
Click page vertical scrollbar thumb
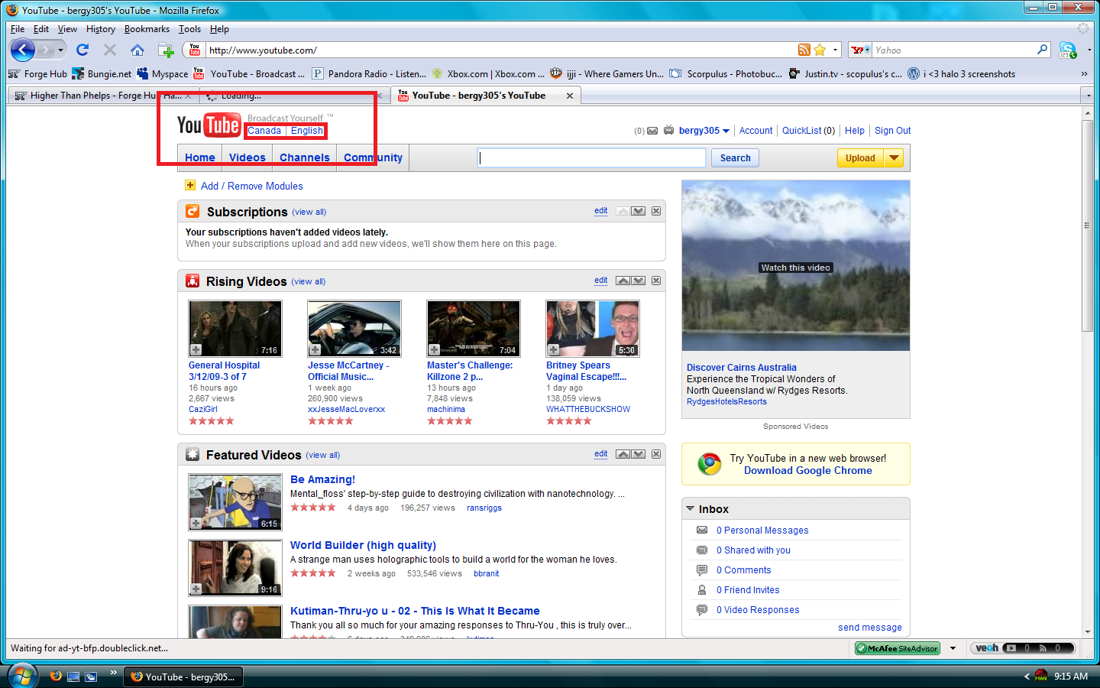click(1088, 226)
